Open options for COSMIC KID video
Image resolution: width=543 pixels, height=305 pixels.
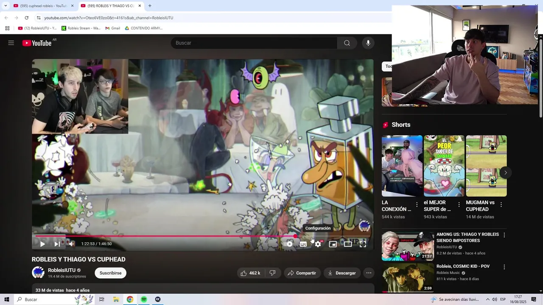click(x=504, y=267)
